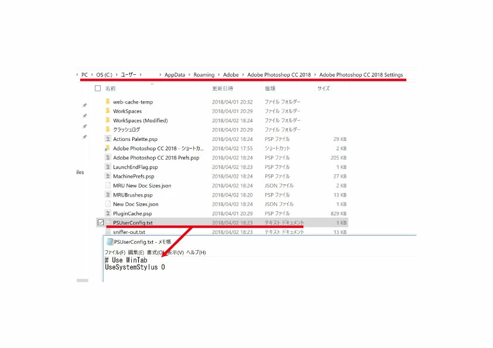This screenshot has height=348, width=493.
Task: Open the 書式(O) menu in Notepad
Action: tap(155, 252)
